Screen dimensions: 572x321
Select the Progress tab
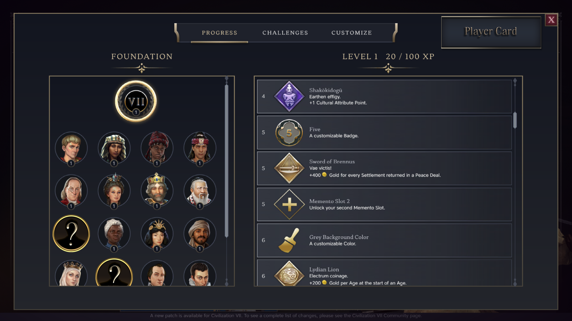pos(220,33)
